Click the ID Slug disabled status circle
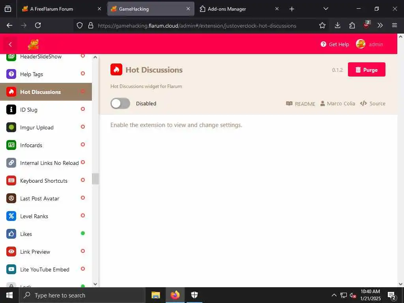This screenshot has height=303, width=404. pos(83,109)
